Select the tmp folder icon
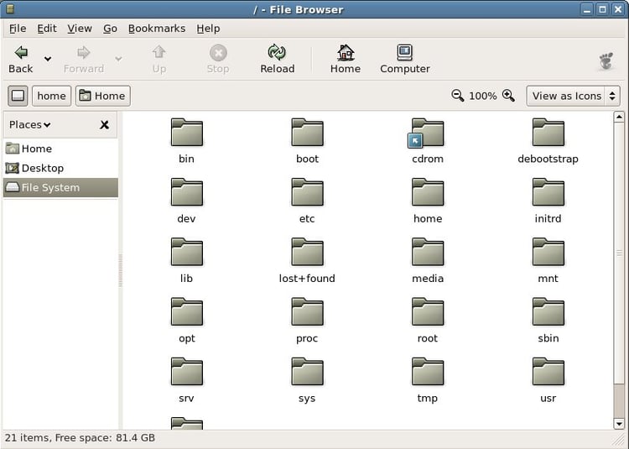Viewport: 629px width, 449px height. click(x=428, y=372)
